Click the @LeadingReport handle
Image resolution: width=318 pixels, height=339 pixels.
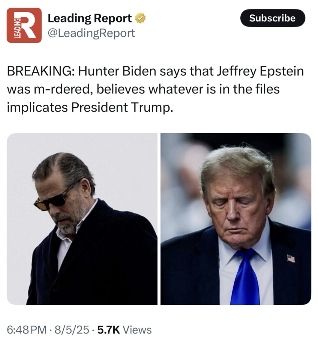pyautogui.click(x=91, y=33)
